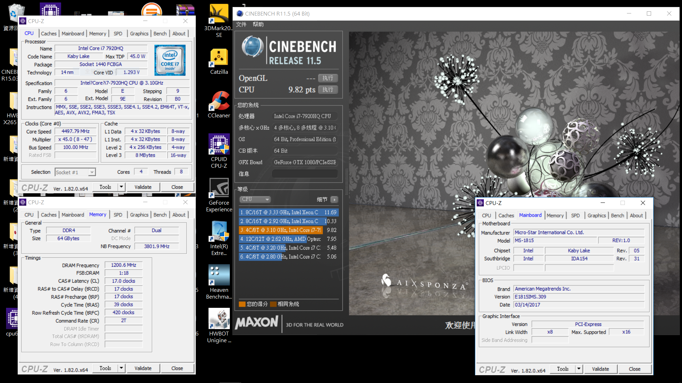Click the 您的得分 orange legend swatch
This screenshot has height=383, width=682.
(x=242, y=304)
